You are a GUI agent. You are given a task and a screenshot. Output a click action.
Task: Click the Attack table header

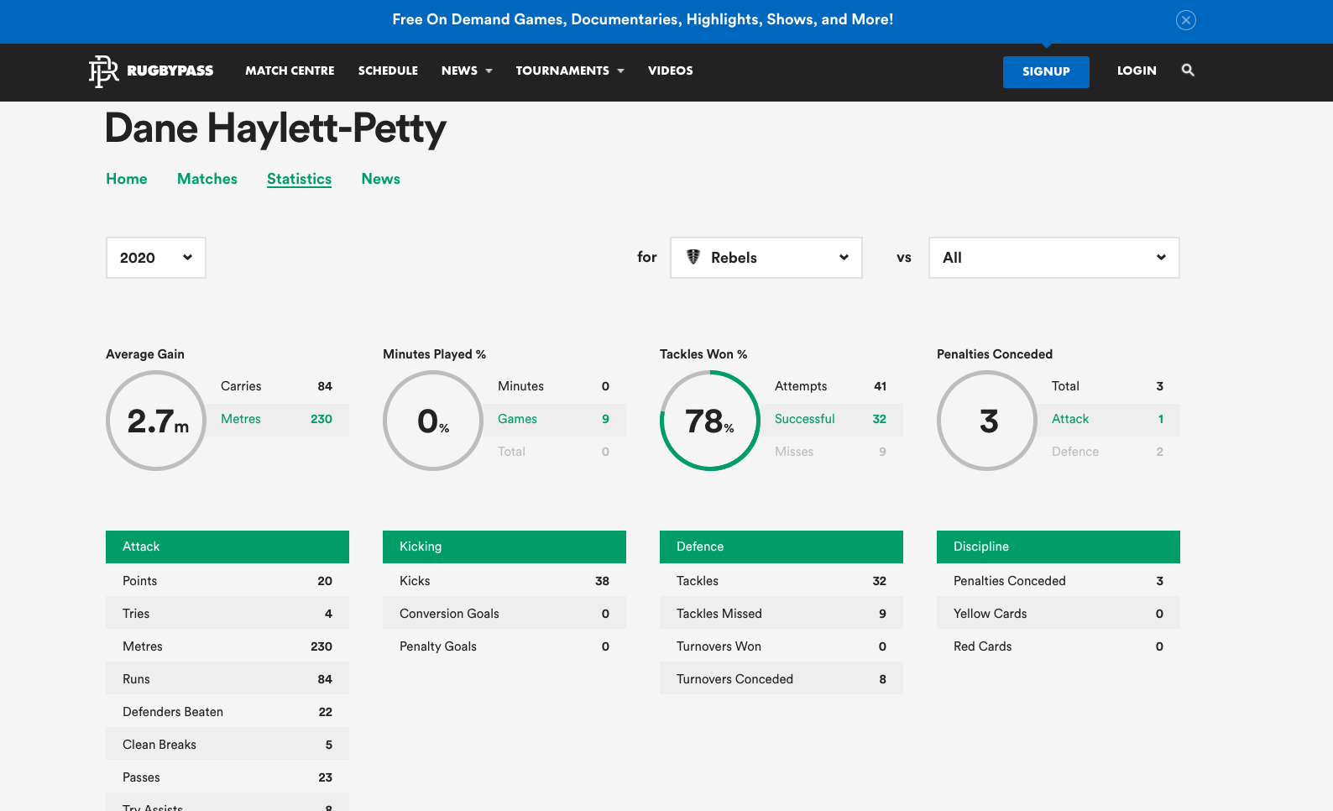pos(227,547)
